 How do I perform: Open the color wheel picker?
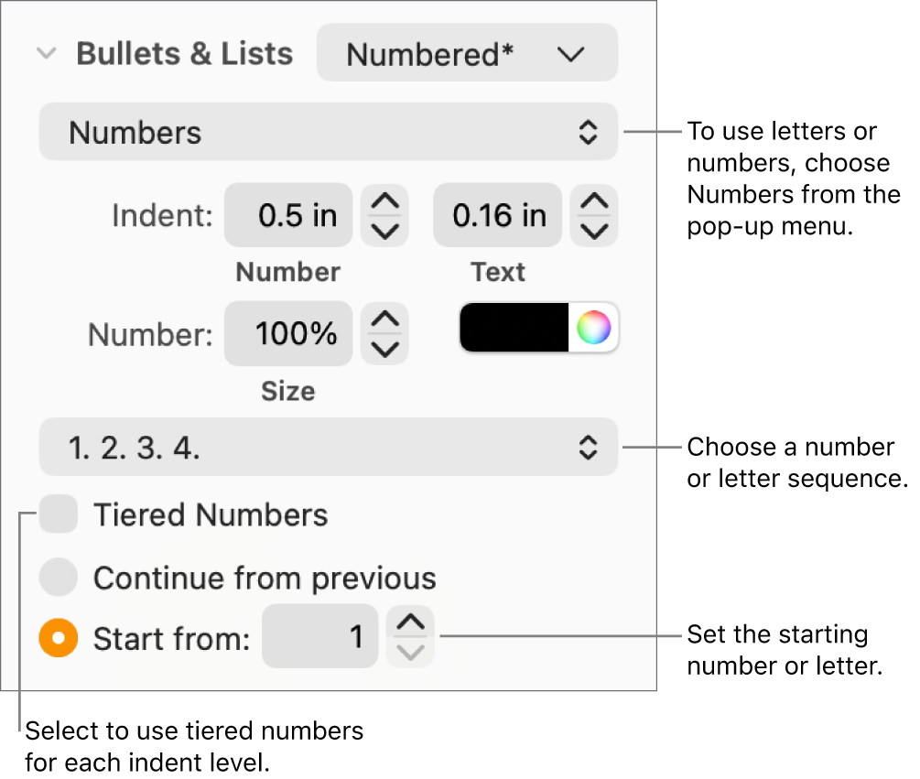[x=596, y=327]
